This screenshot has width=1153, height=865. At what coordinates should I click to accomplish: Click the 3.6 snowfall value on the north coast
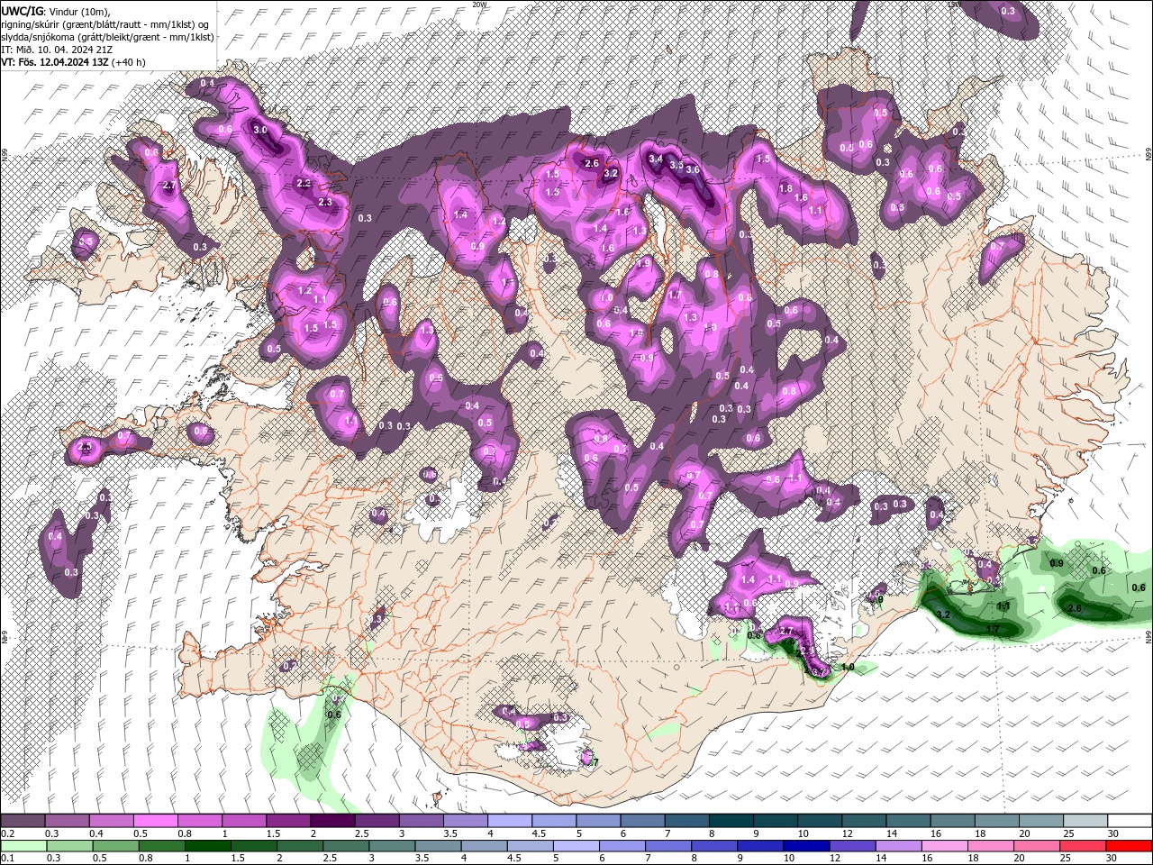[x=693, y=169]
